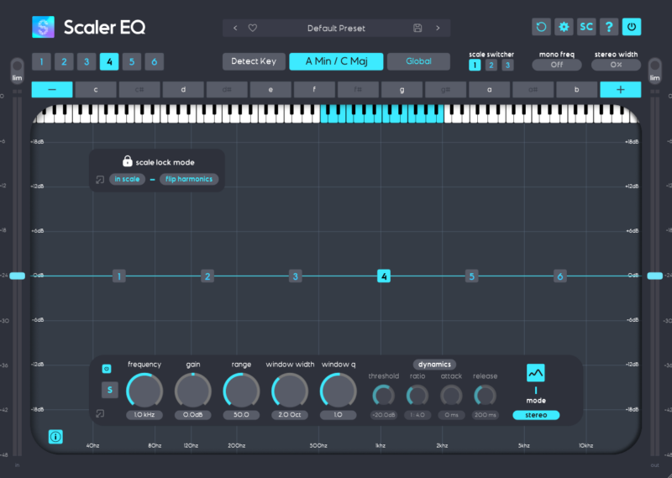Select scale switcher slot 2
The image size is (672, 478).
[x=491, y=65]
